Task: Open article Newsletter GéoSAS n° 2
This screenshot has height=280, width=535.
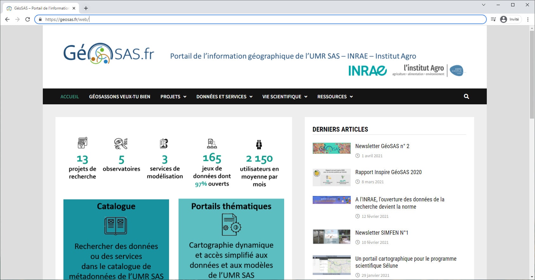Action: 382,146
